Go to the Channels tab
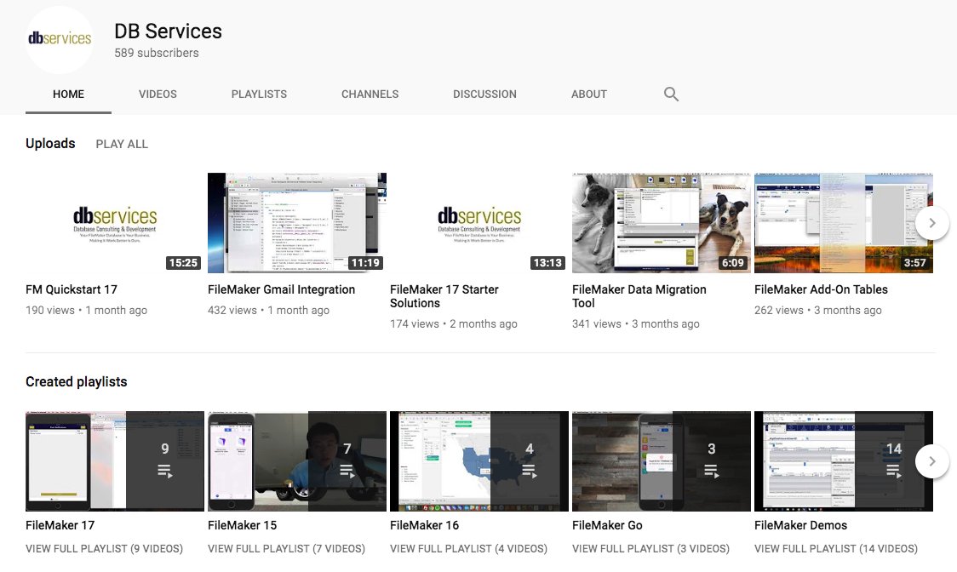This screenshot has width=957, height=572. click(370, 94)
